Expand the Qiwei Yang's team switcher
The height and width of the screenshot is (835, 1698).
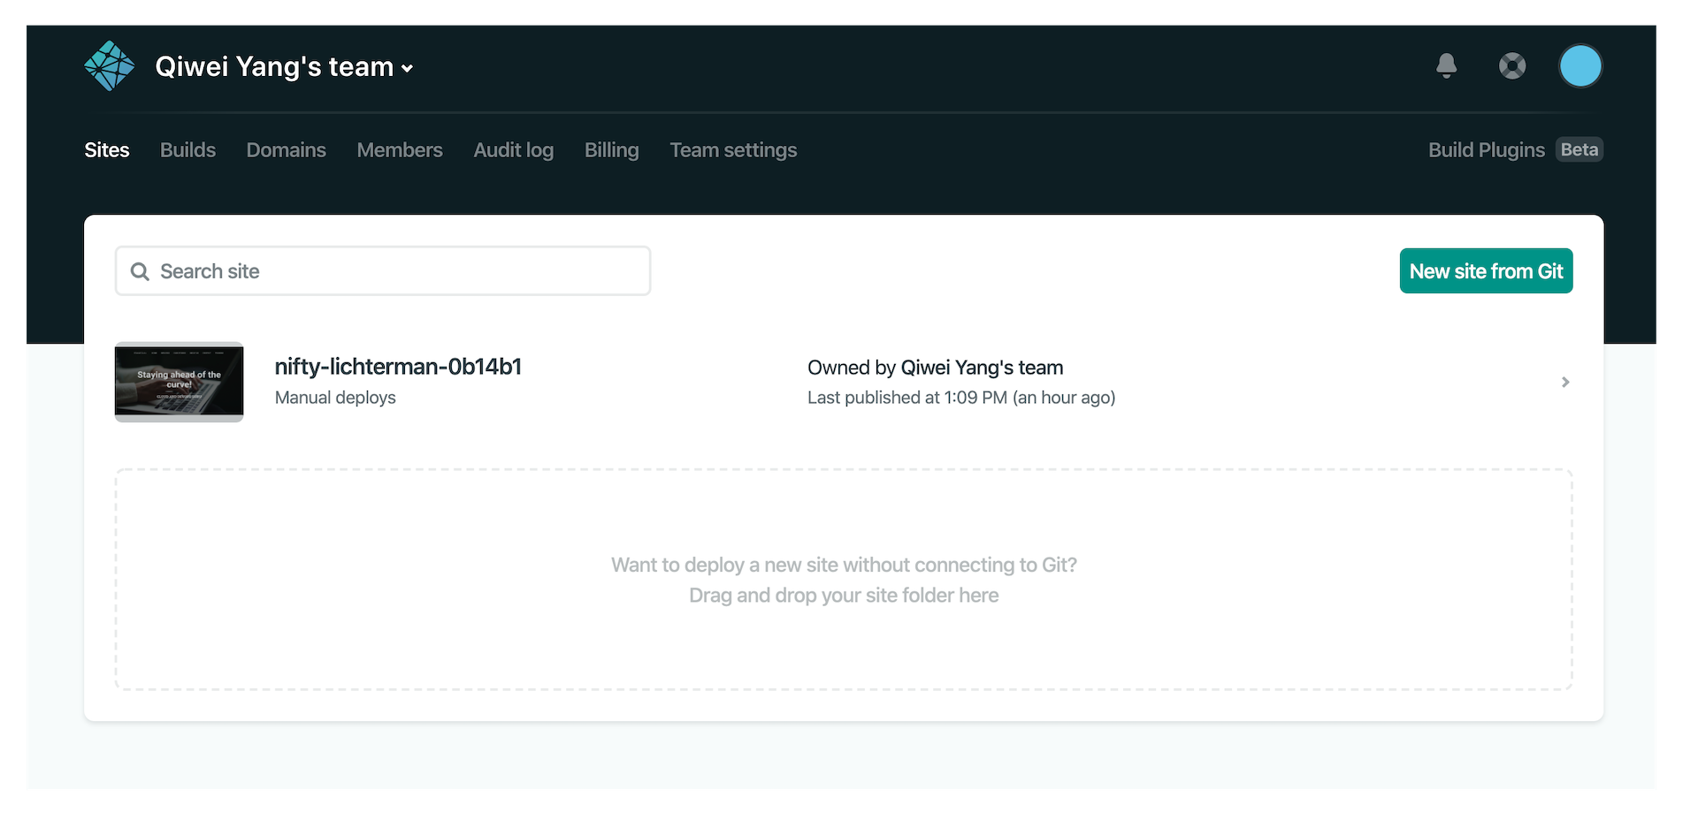coord(284,67)
